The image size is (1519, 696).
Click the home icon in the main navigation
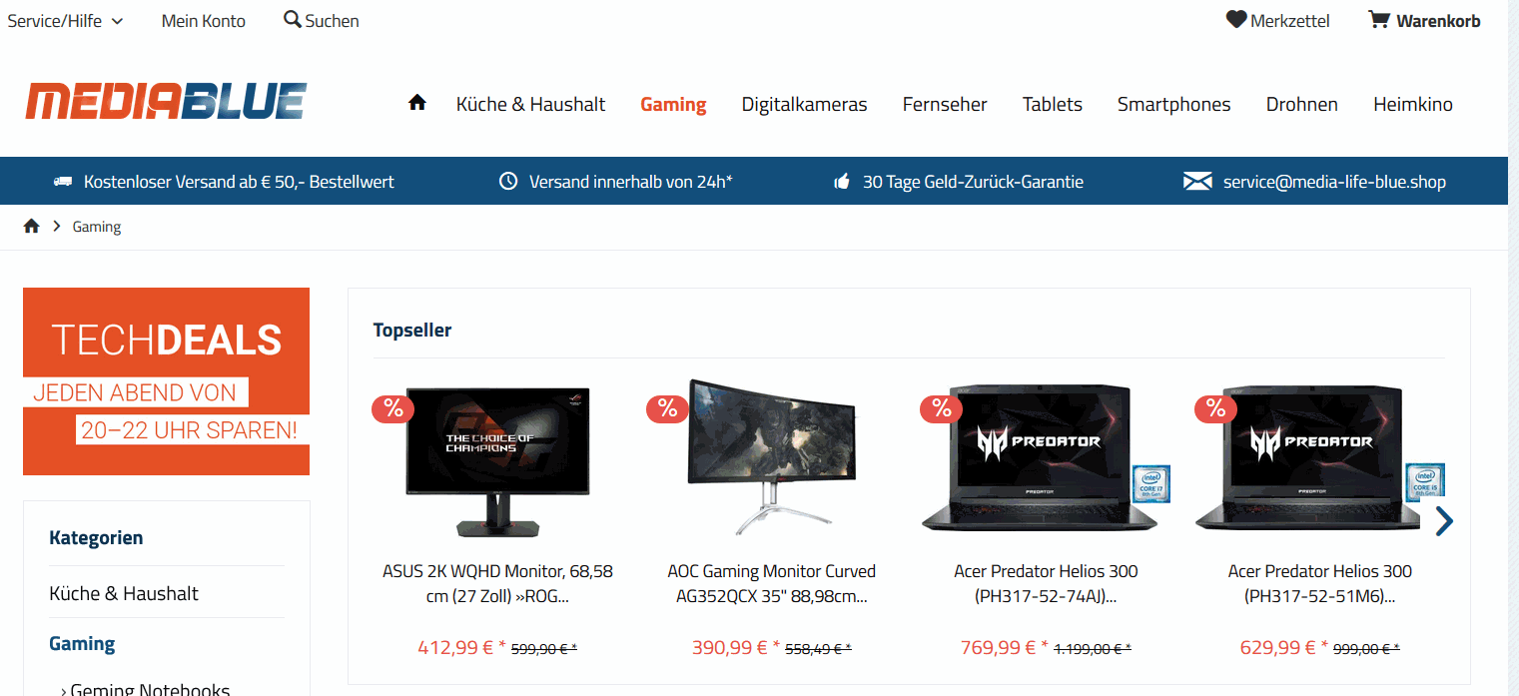pyautogui.click(x=417, y=102)
